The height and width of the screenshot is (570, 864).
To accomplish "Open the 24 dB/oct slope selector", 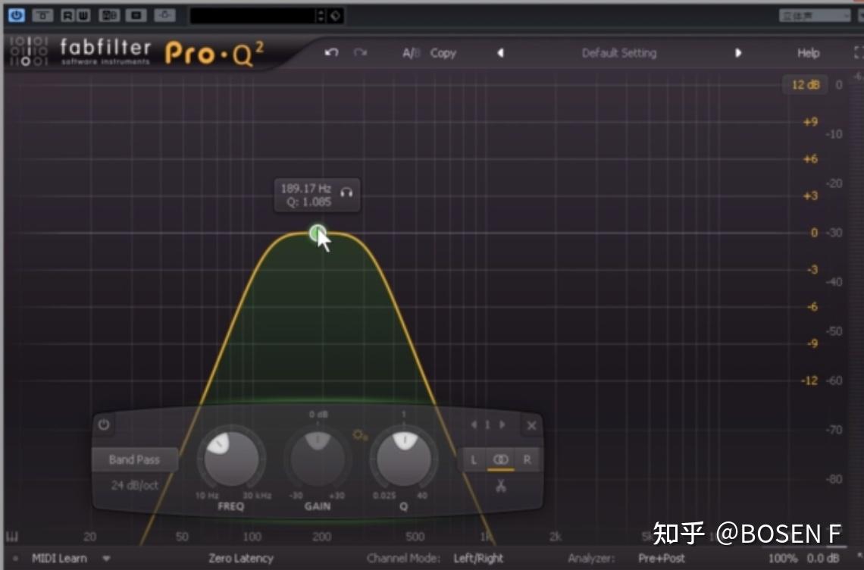I will coord(135,486).
